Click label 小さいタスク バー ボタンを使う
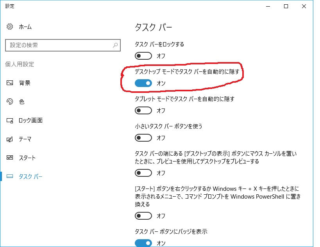 168,126
